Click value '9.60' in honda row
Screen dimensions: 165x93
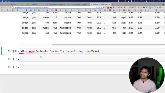click(x=157, y=33)
